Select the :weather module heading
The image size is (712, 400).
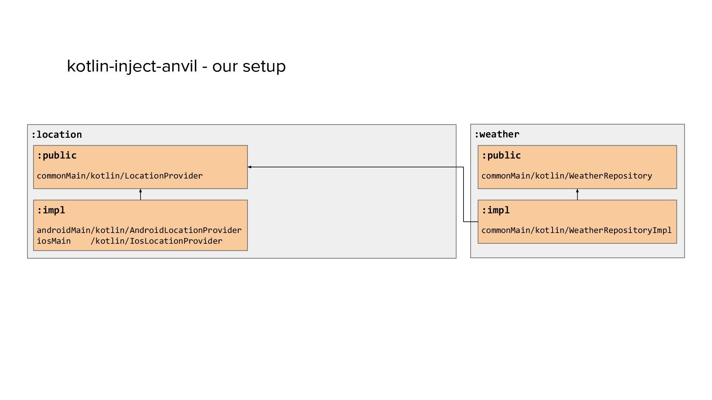point(497,134)
